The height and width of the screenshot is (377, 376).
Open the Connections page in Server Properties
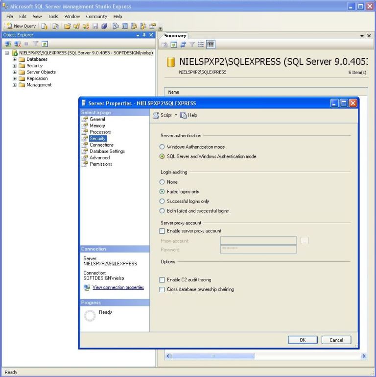point(101,145)
